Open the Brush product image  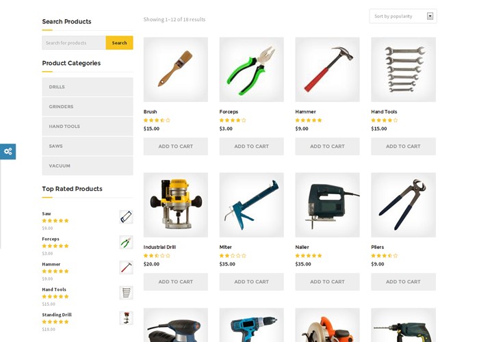pos(176,70)
